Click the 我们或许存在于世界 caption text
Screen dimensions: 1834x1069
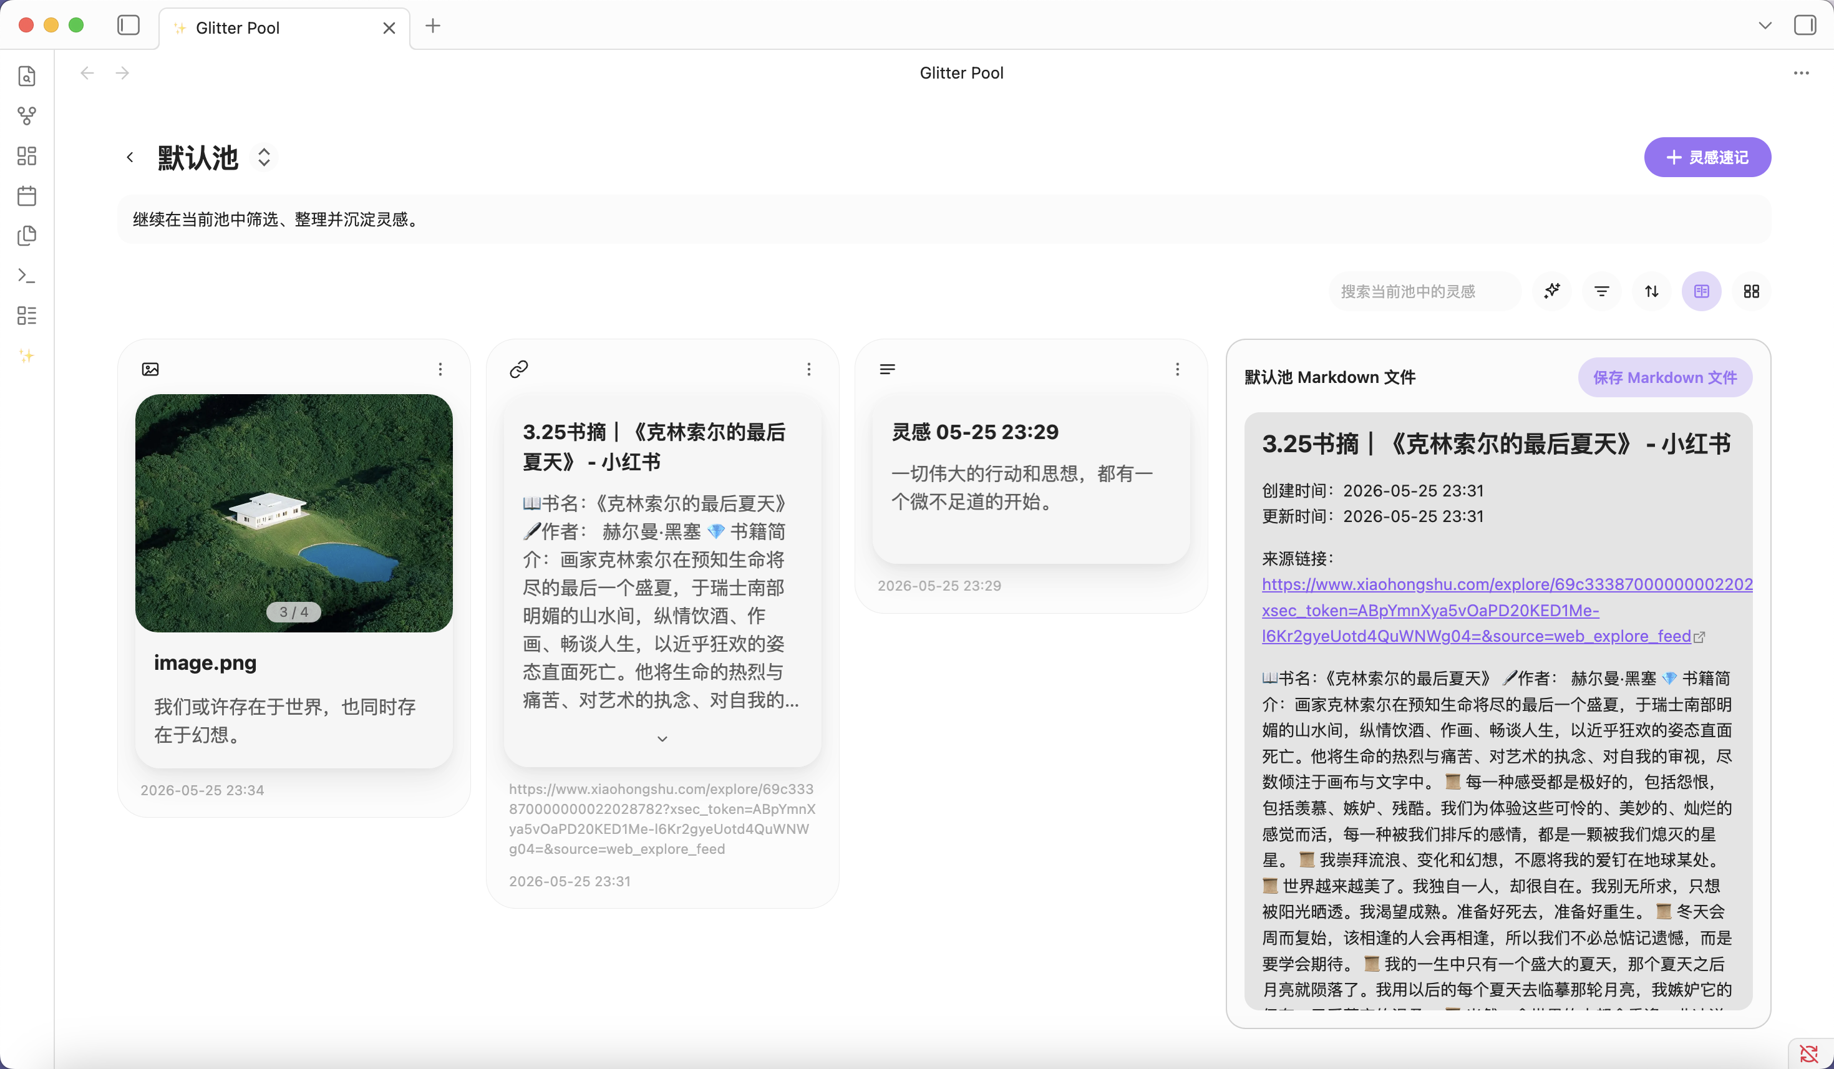pyautogui.click(x=284, y=720)
